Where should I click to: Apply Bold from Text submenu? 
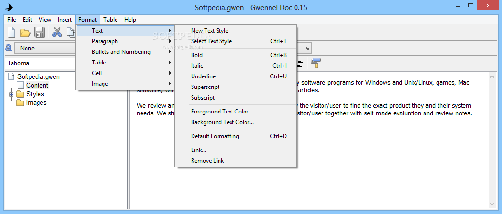(x=236, y=55)
